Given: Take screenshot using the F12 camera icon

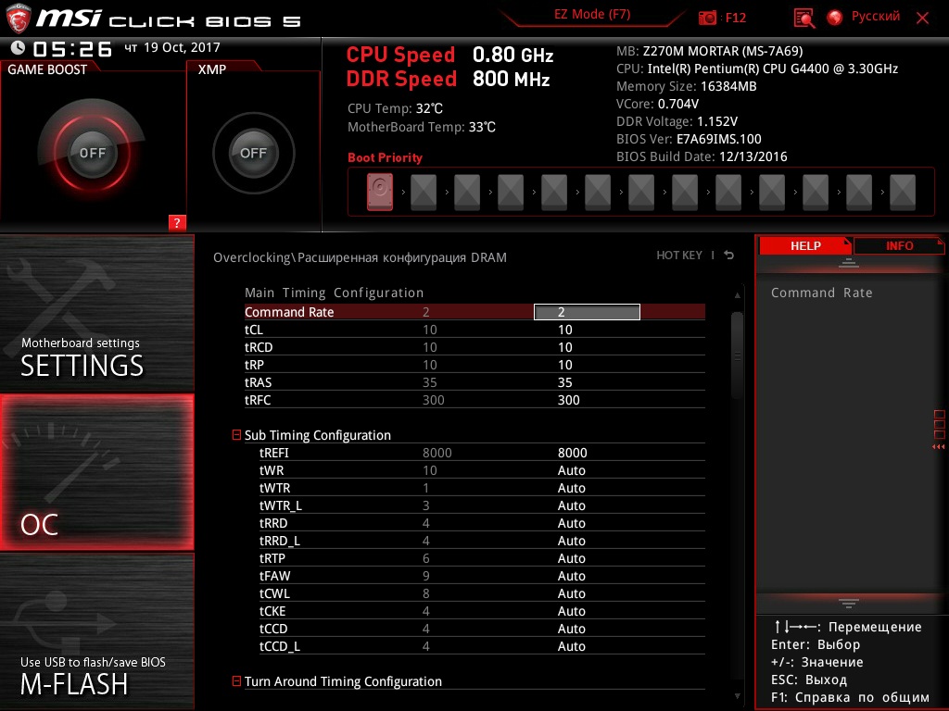Looking at the screenshot, I should click(707, 18).
